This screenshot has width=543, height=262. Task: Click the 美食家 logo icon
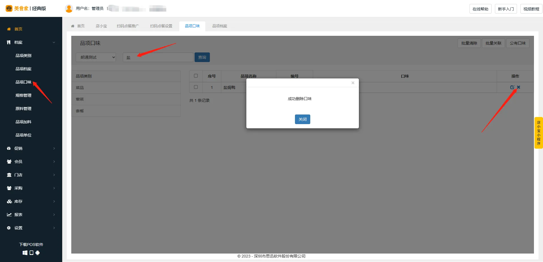pyautogui.click(x=9, y=8)
